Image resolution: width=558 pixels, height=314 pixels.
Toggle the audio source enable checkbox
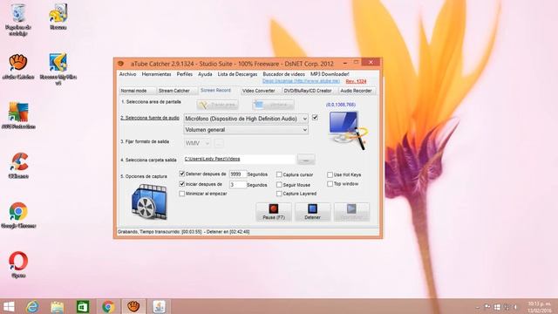[315, 118]
